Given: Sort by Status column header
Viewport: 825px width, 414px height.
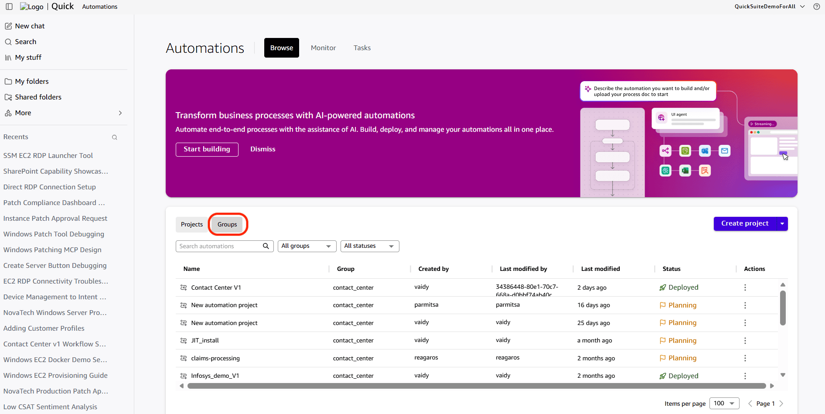Looking at the screenshot, I should pyautogui.click(x=672, y=269).
